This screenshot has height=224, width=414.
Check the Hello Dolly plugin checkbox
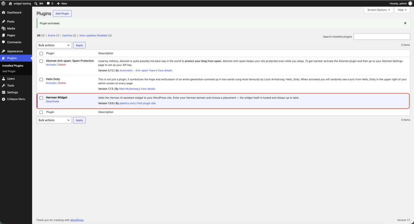coord(41,79)
